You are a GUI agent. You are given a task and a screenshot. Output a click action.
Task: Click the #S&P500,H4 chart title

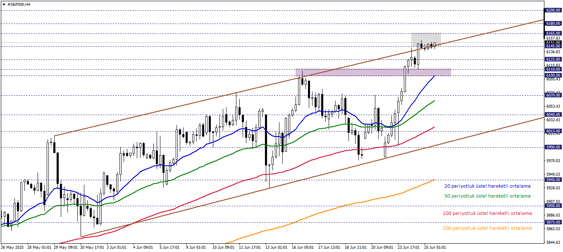(x=19, y=4)
